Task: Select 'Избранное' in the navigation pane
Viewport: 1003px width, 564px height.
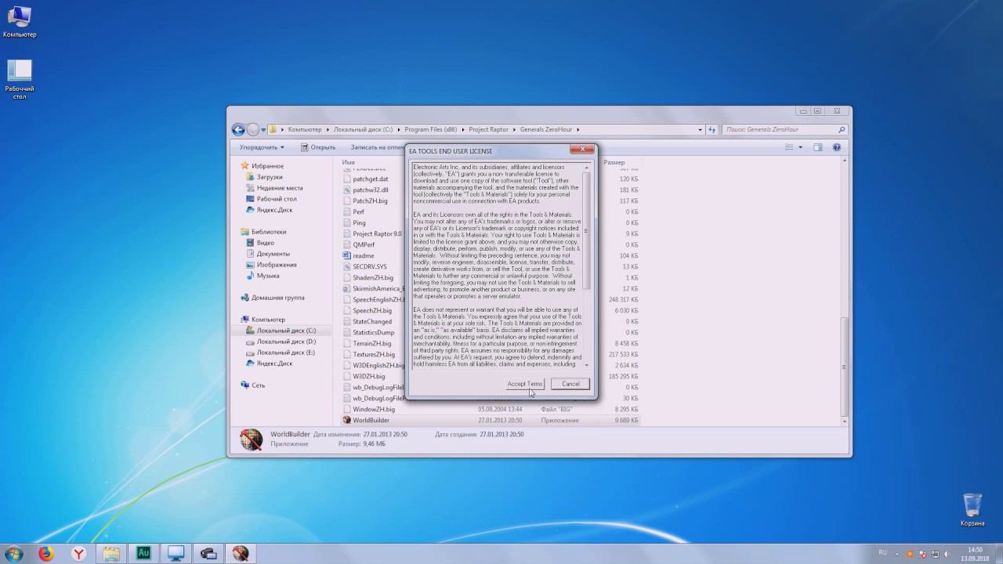Action: [267, 166]
